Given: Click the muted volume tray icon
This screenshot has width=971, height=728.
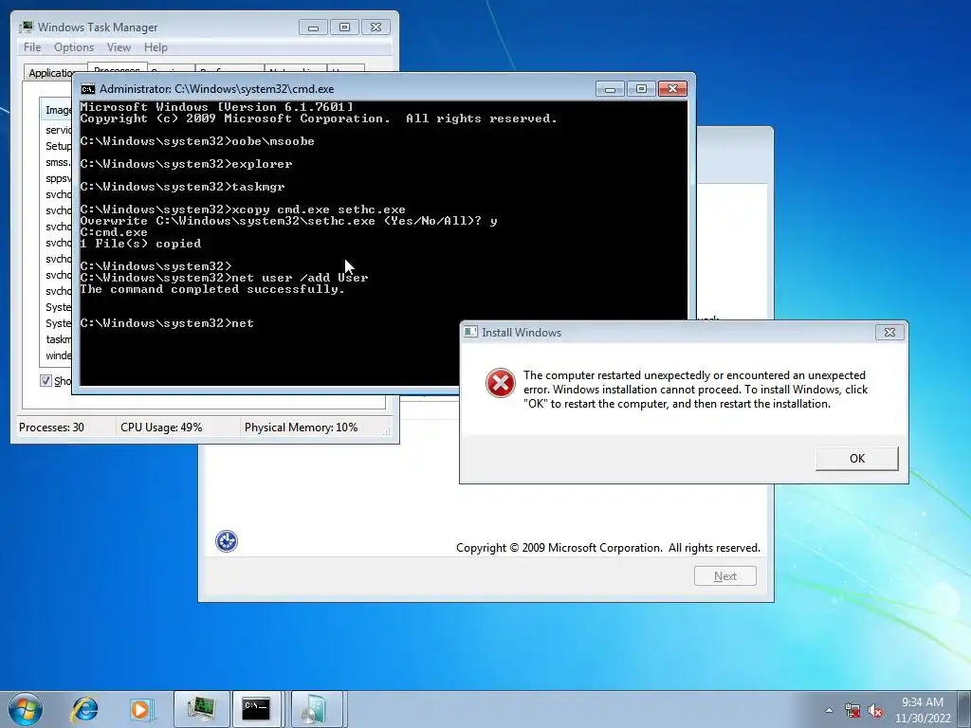Looking at the screenshot, I should coord(875,711).
